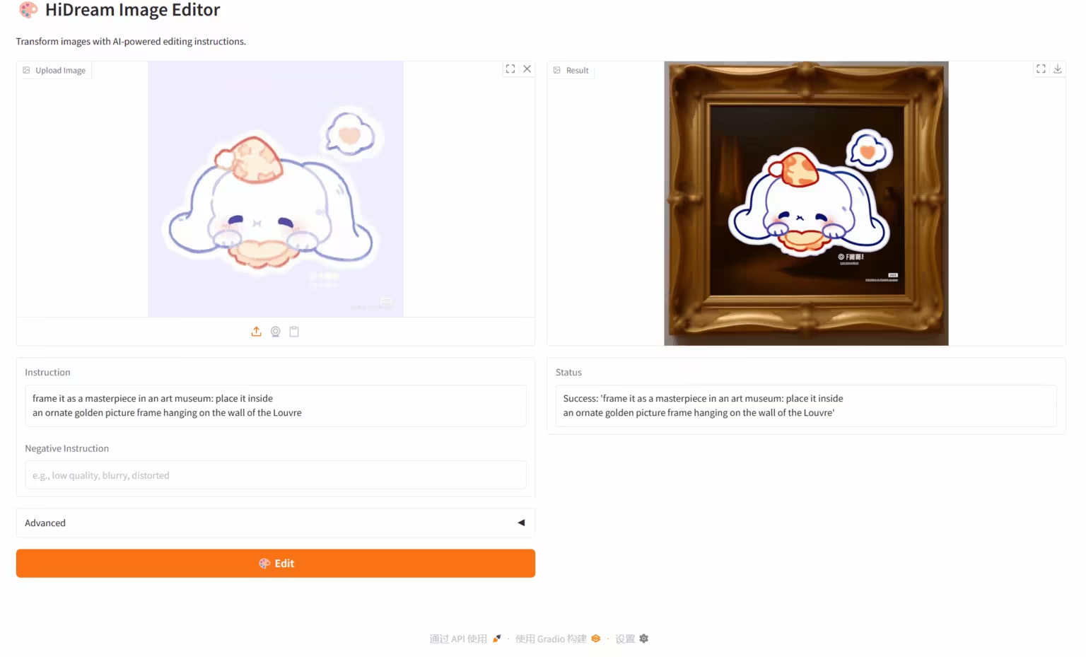Remove the uploaded image with X

[527, 69]
